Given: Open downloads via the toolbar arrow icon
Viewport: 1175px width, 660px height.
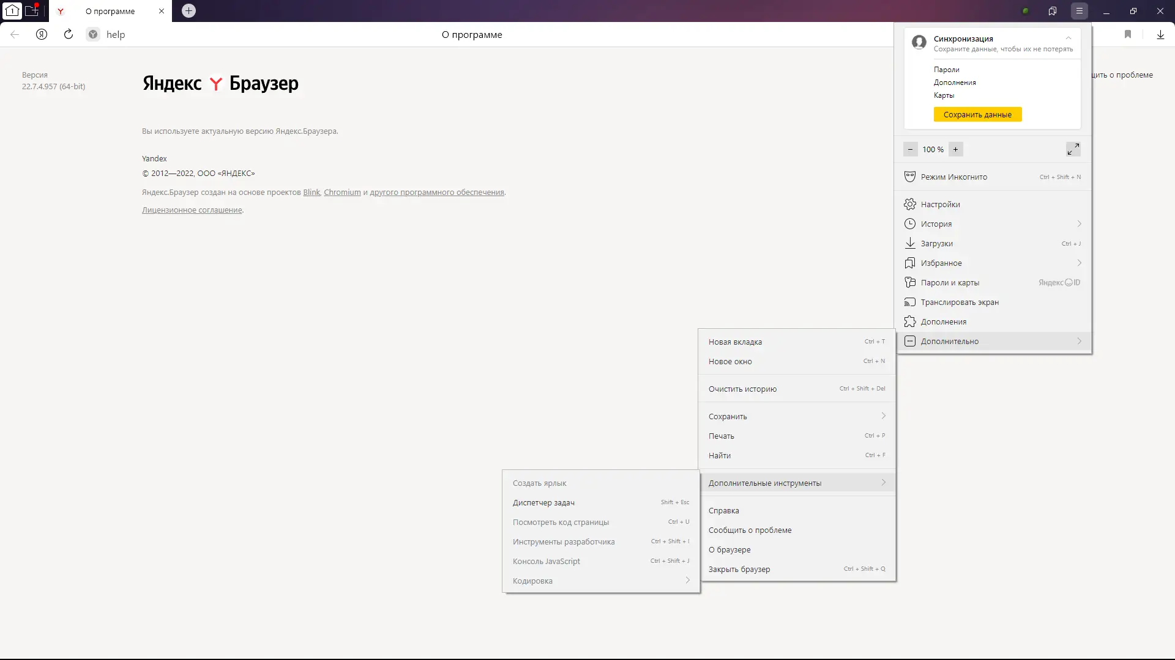Looking at the screenshot, I should tap(1160, 34).
